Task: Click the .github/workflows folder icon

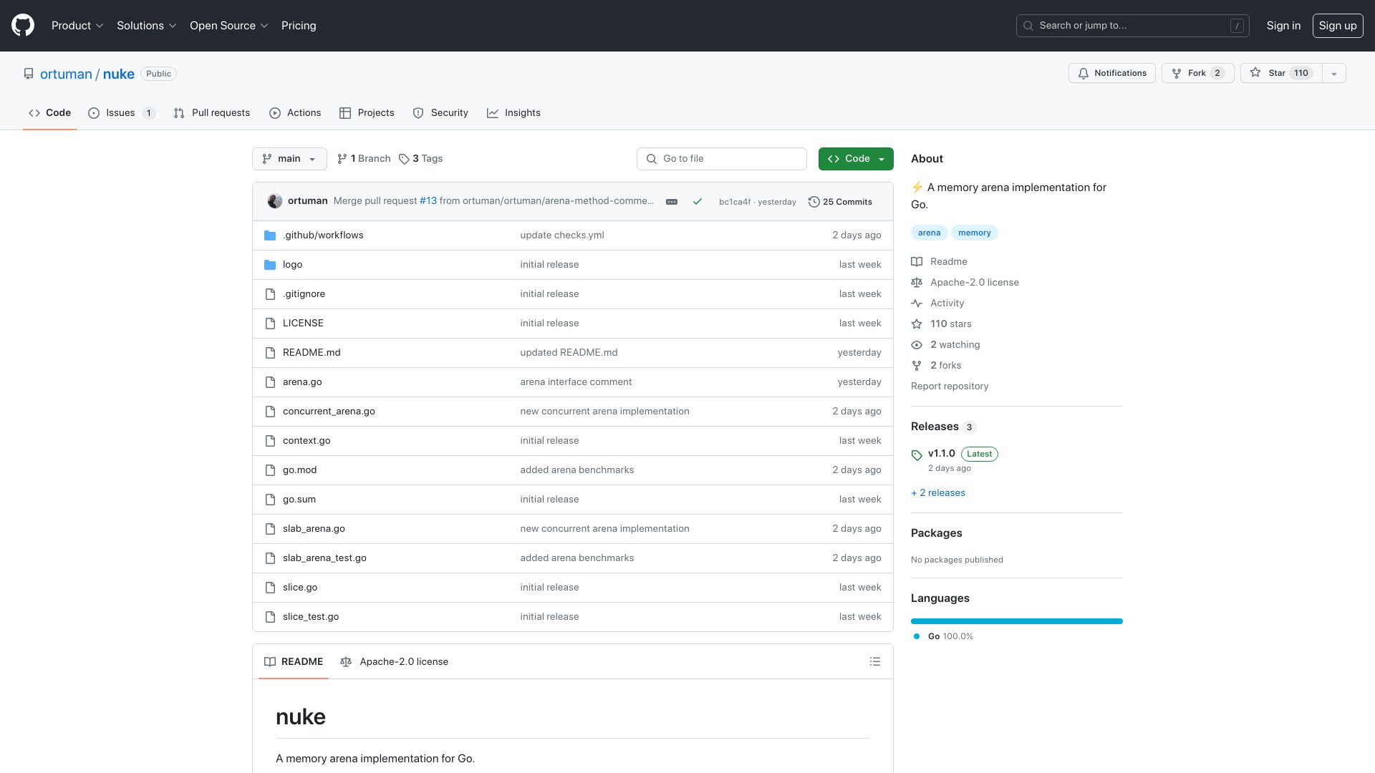Action: pos(270,235)
